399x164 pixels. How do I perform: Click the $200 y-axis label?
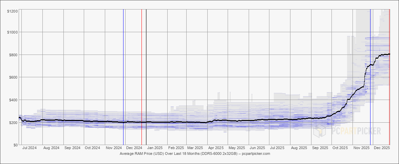click(x=14, y=123)
